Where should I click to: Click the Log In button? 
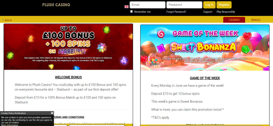pos(209,5)
